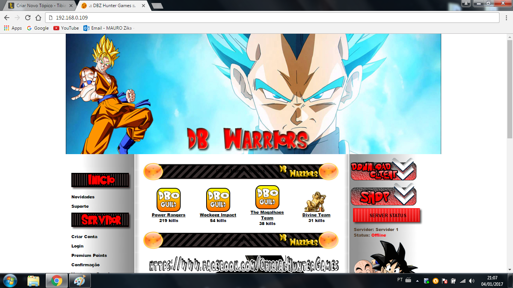Click the 38 kills text
Viewport: 513px width, 288px height.
click(267, 223)
